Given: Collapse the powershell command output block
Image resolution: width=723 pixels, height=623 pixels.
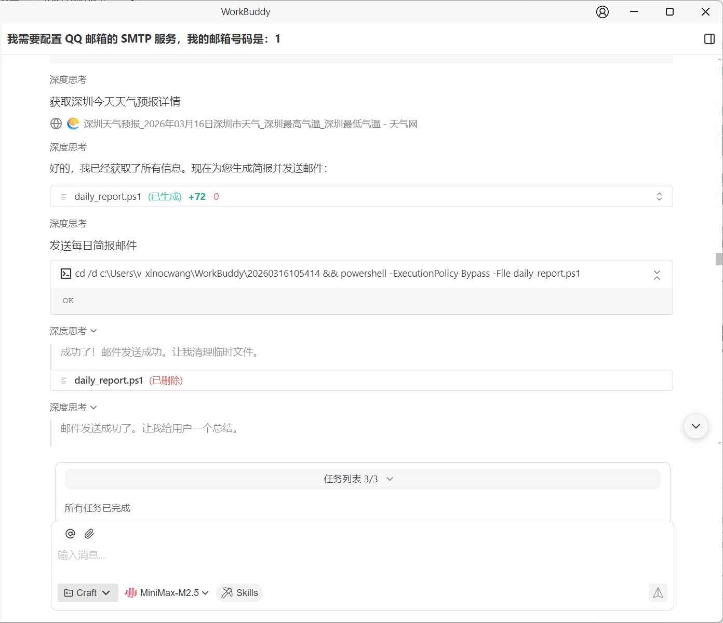Looking at the screenshot, I should [657, 275].
